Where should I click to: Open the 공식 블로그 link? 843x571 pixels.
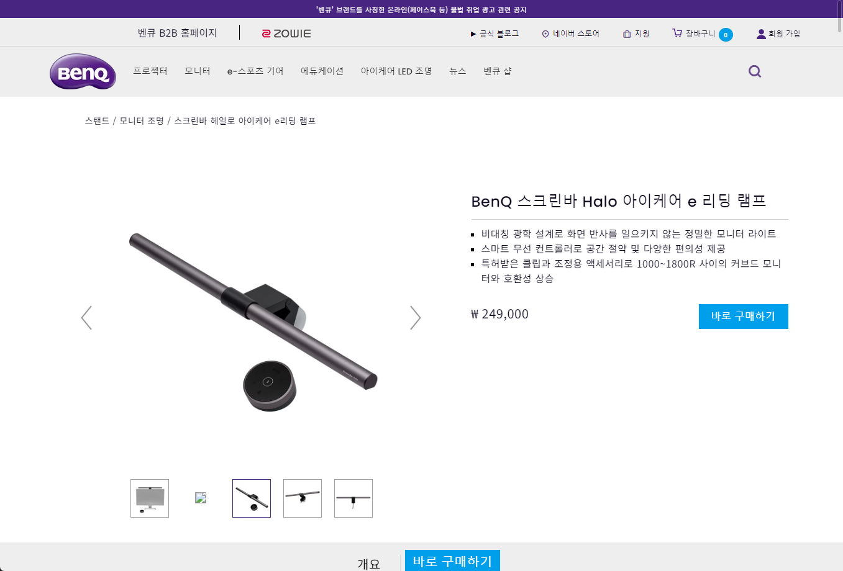[x=499, y=34]
